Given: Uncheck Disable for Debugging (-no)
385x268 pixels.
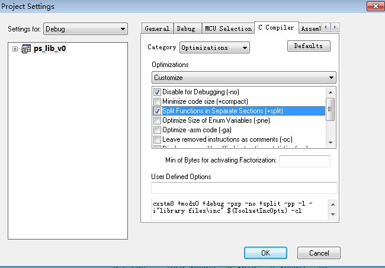Looking at the screenshot, I should 158,92.
